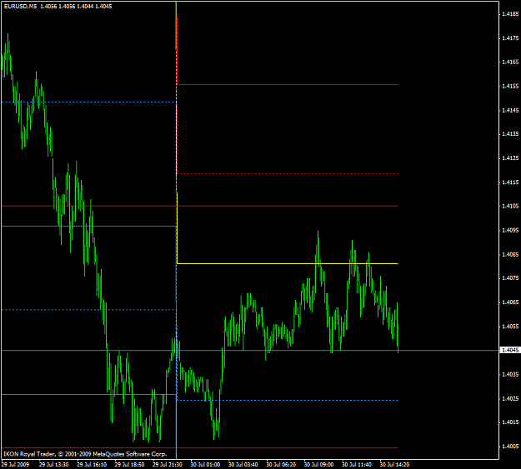Click the 1.4105 price axis label
The image size is (521, 469).
pyautogui.click(x=510, y=206)
